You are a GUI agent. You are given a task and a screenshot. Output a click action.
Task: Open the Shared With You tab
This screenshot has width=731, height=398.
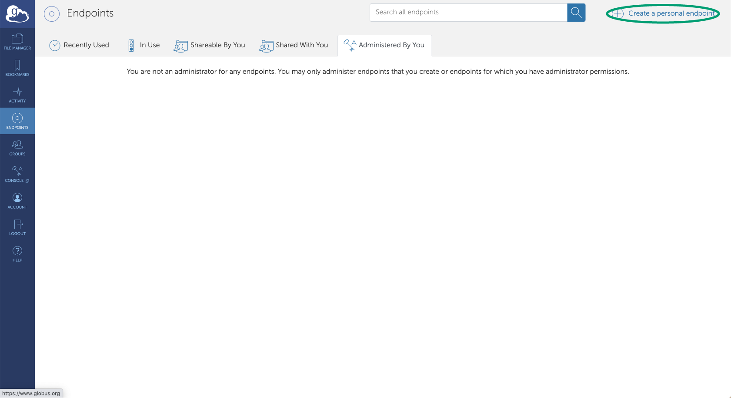294,45
